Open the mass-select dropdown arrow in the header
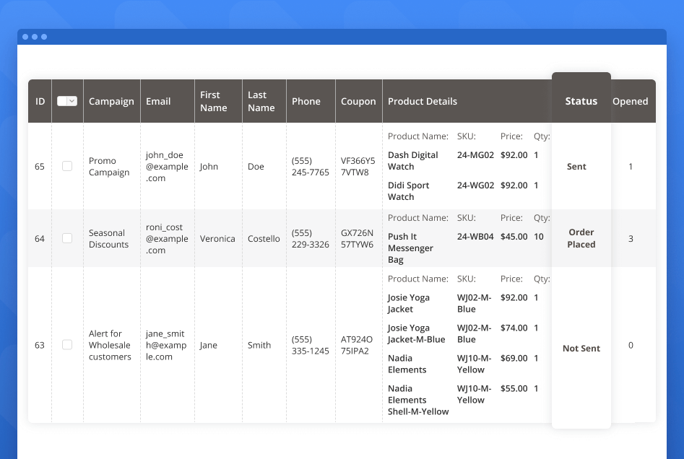The height and width of the screenshot is (459, 684). coord(72,102)
